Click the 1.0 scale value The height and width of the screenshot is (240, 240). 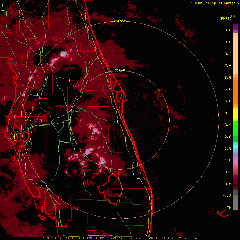228,160
